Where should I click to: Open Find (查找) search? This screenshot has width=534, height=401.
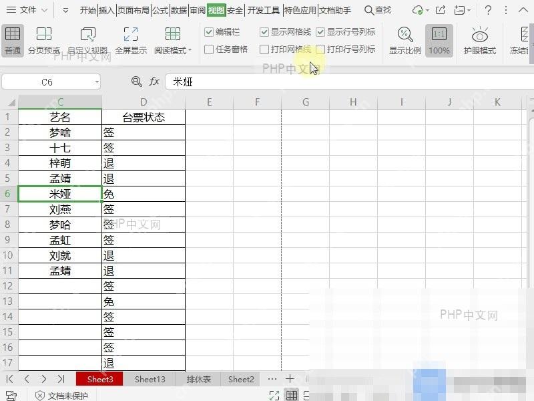[x=378, y=10]
